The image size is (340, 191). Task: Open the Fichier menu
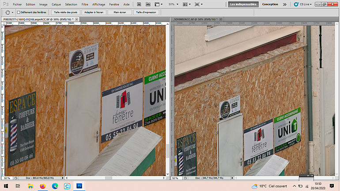pyautogui.click(x=17, y=4)
